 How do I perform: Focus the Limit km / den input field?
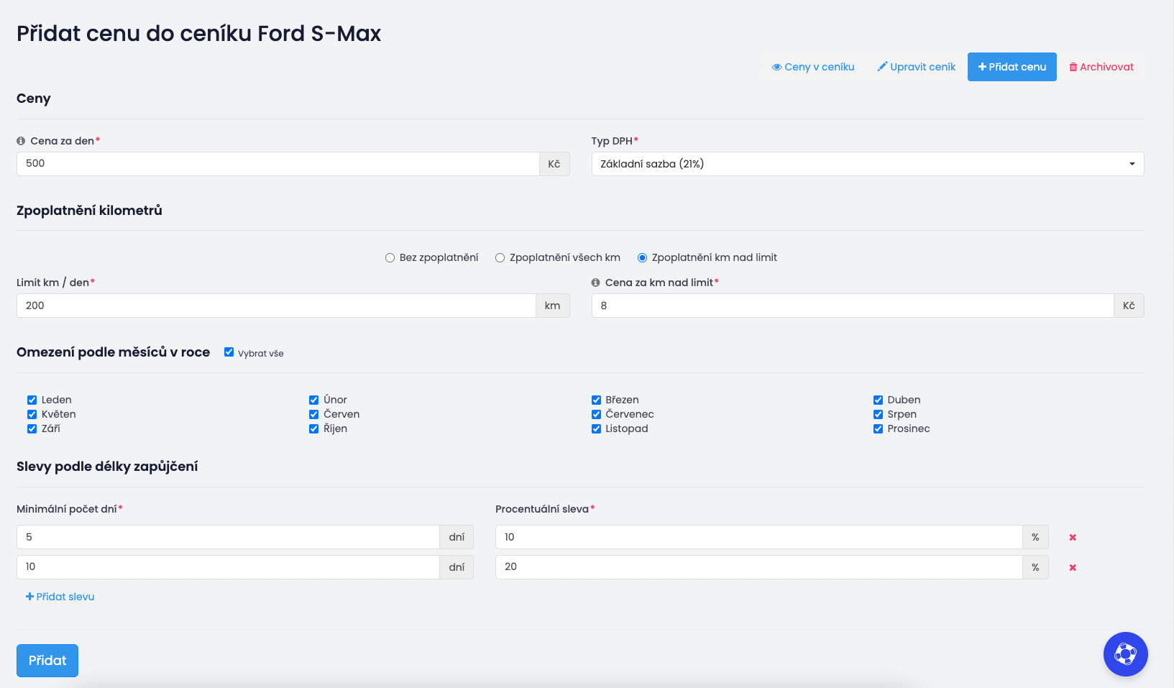tap(276, 306)
